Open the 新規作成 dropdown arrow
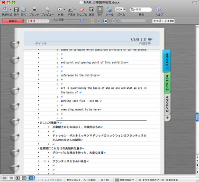 (x=10, y=10)
